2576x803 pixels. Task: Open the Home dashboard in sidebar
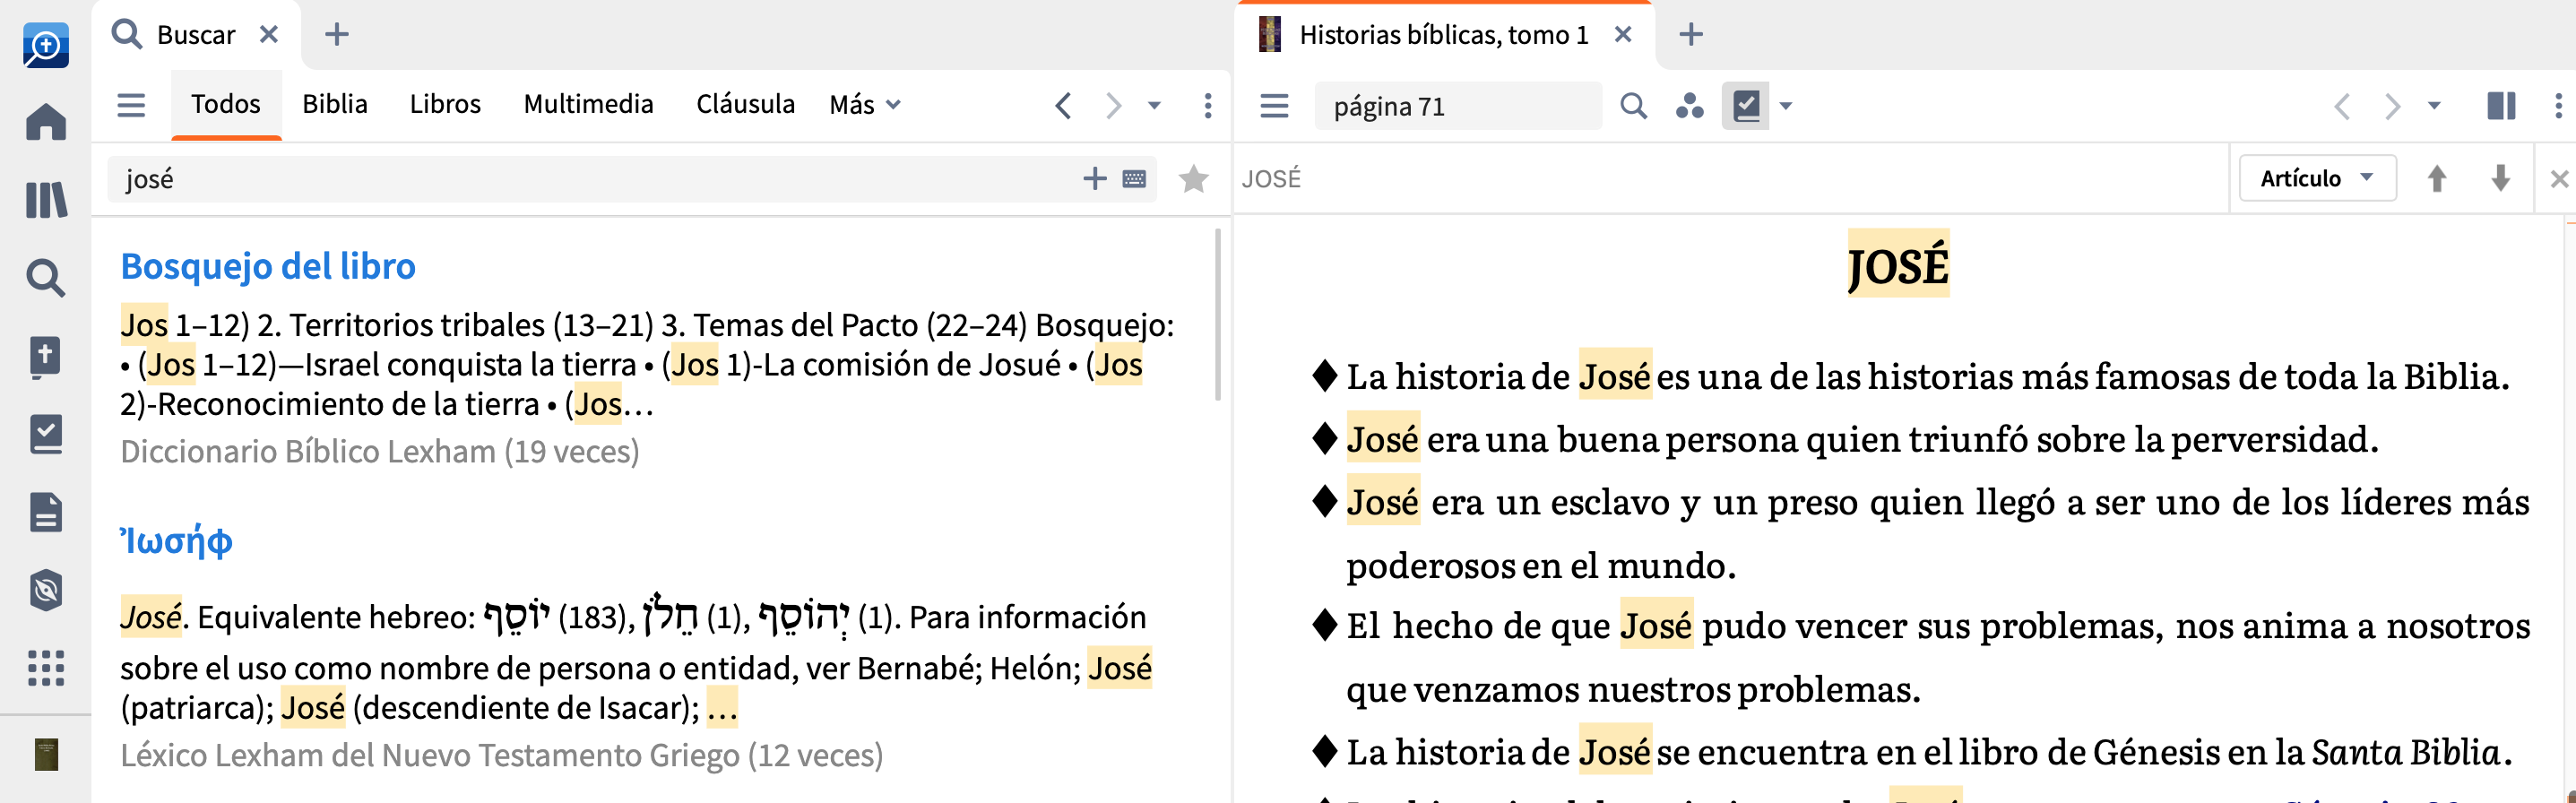pos(46,122)
